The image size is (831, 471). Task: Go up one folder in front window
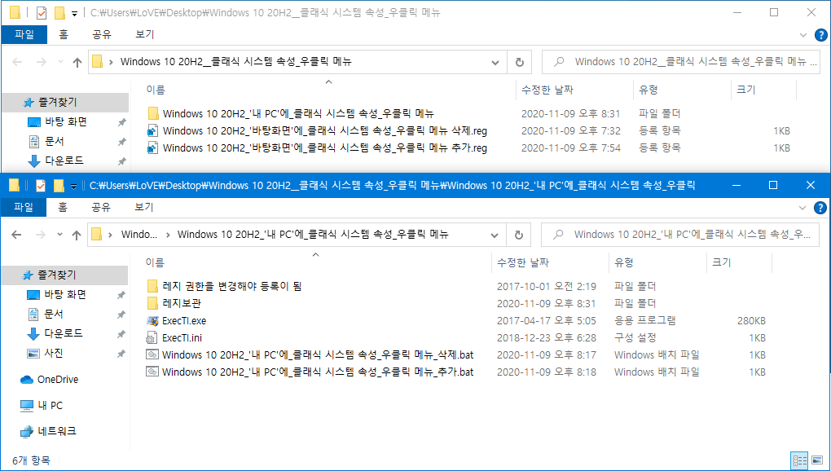[x=77, y=235]
